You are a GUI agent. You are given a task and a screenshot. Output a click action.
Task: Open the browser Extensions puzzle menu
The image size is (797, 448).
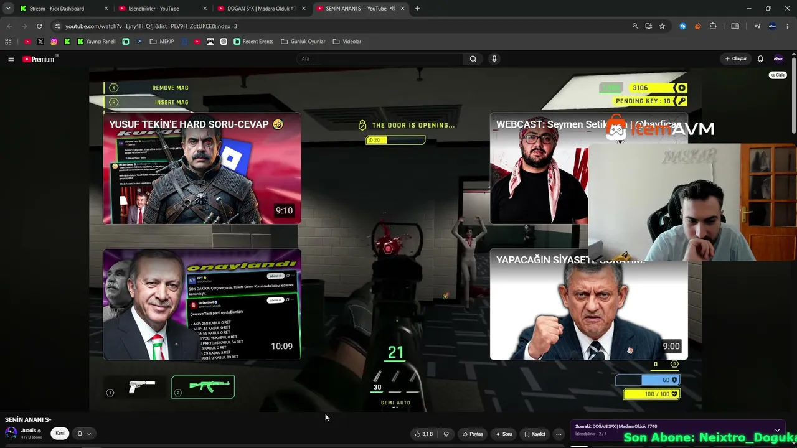713,26
